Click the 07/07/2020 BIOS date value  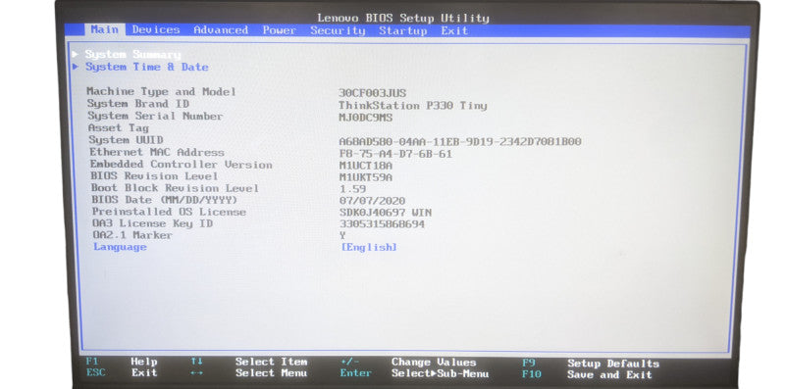pyautogui.click(x=373, y=201)
